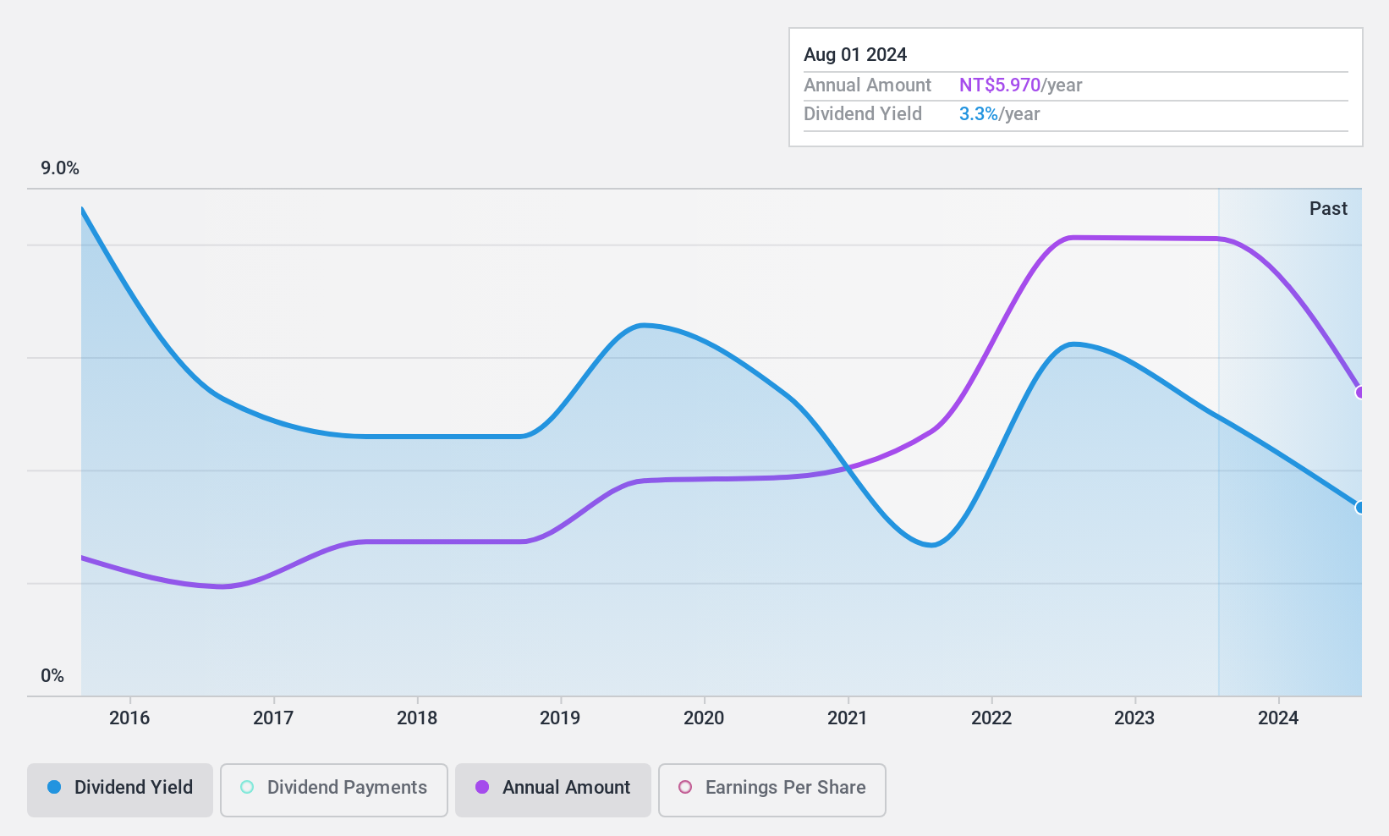Image resolution: width=1389 pixels, height=836 pixels.
Task: Click the 2018 x-axis label
Action: click(417, 718)
